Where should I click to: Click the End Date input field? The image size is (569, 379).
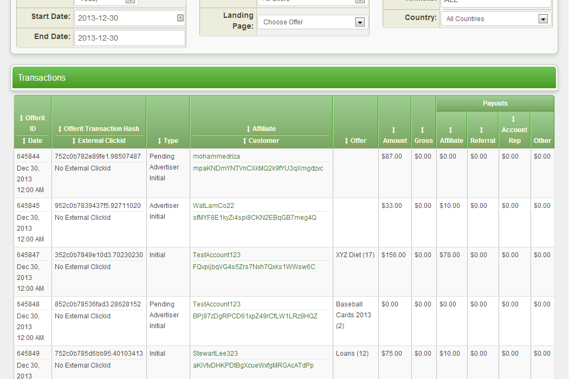pyautogui.click(x=130, y=38)
